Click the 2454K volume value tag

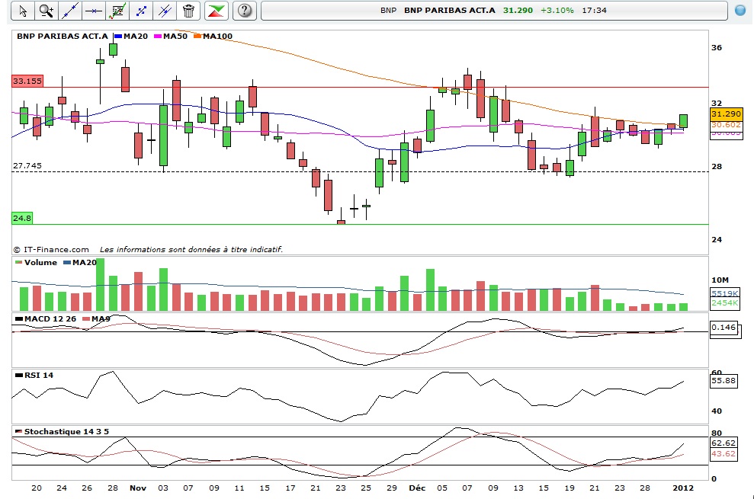click(725, 303)
